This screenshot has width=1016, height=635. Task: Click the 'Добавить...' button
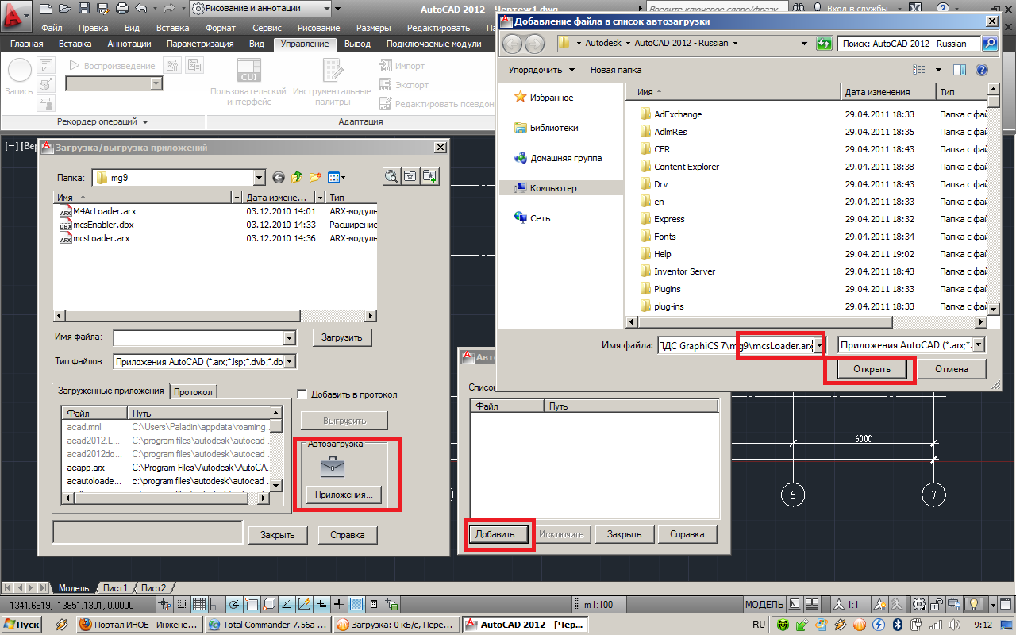[x=498, y=534]
